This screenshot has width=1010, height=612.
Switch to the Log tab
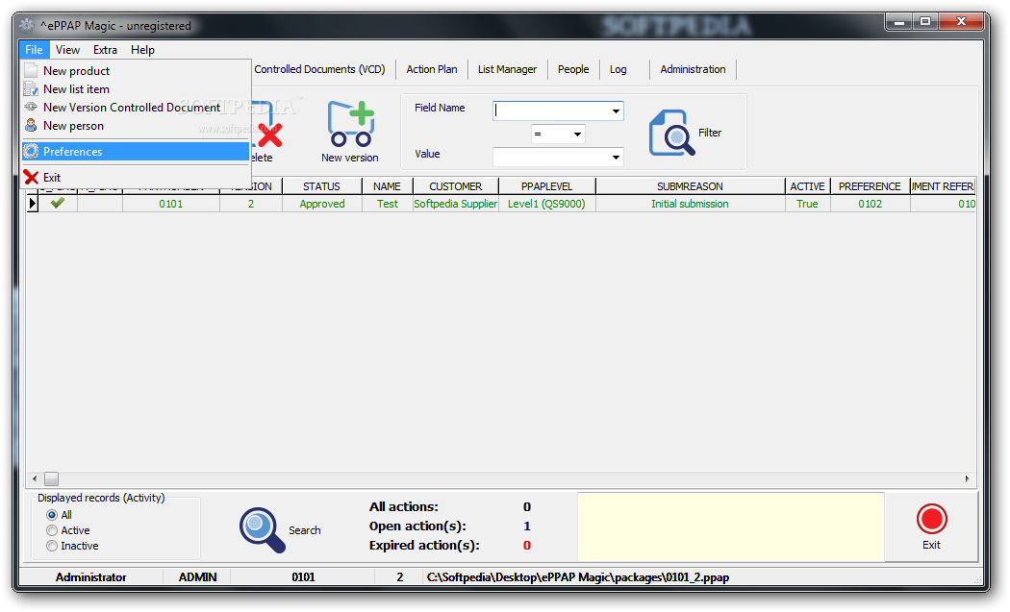point(619,69)
